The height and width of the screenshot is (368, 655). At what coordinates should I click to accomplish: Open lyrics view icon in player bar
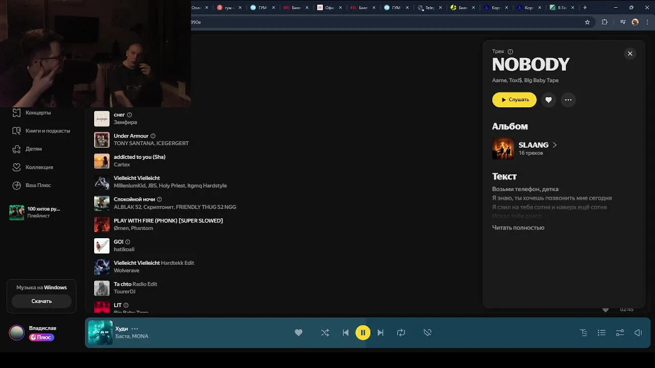(x=583, y=333)
